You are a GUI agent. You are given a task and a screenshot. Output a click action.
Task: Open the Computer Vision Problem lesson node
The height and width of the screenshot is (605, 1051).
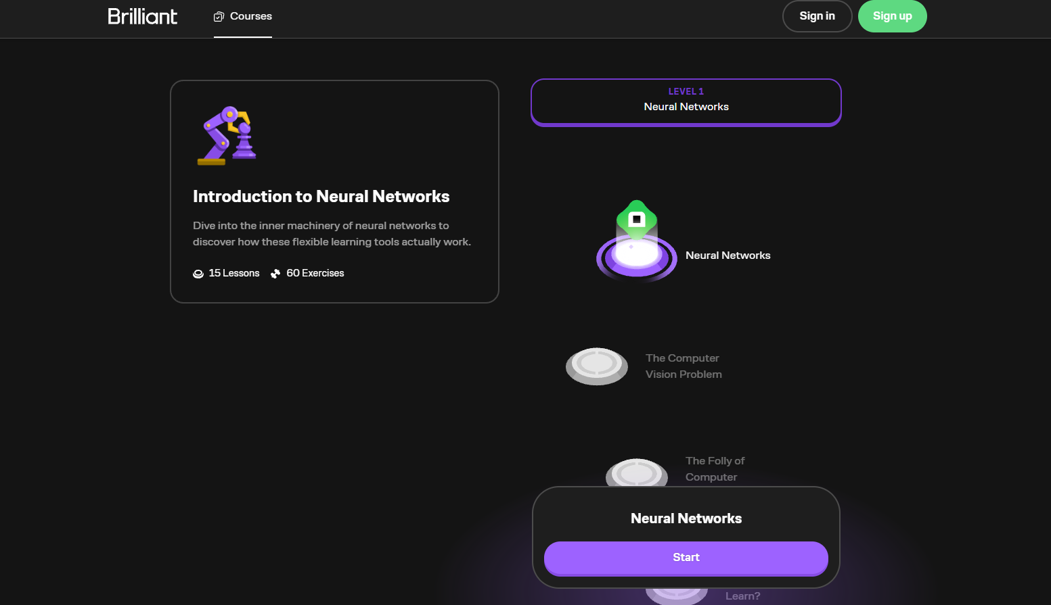click(x=597, y=366)
